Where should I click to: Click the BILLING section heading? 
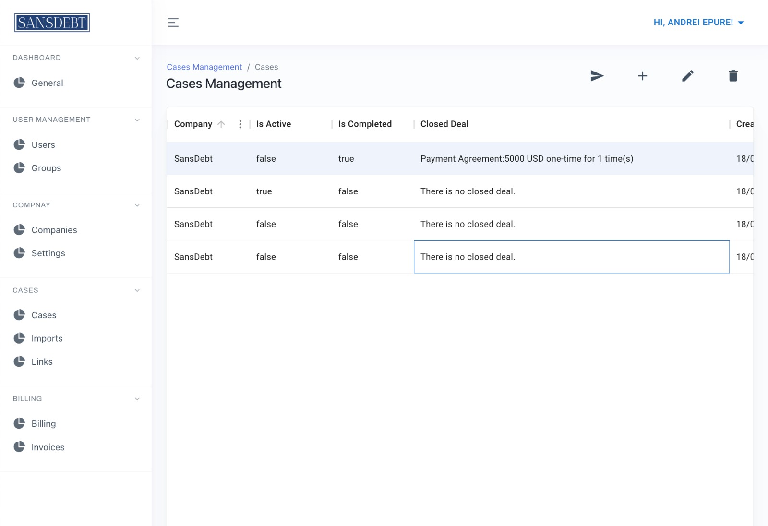pos(27,399)
